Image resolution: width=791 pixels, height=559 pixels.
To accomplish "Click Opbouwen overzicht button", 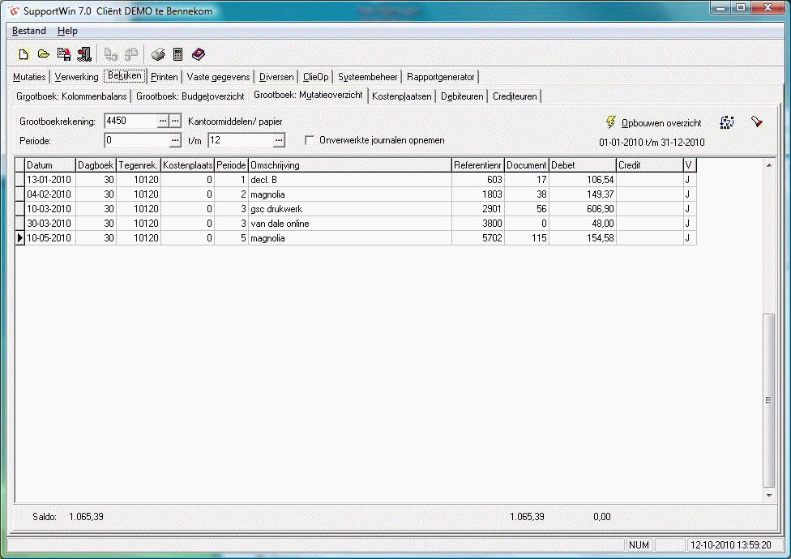I will (x=653, y=123).
